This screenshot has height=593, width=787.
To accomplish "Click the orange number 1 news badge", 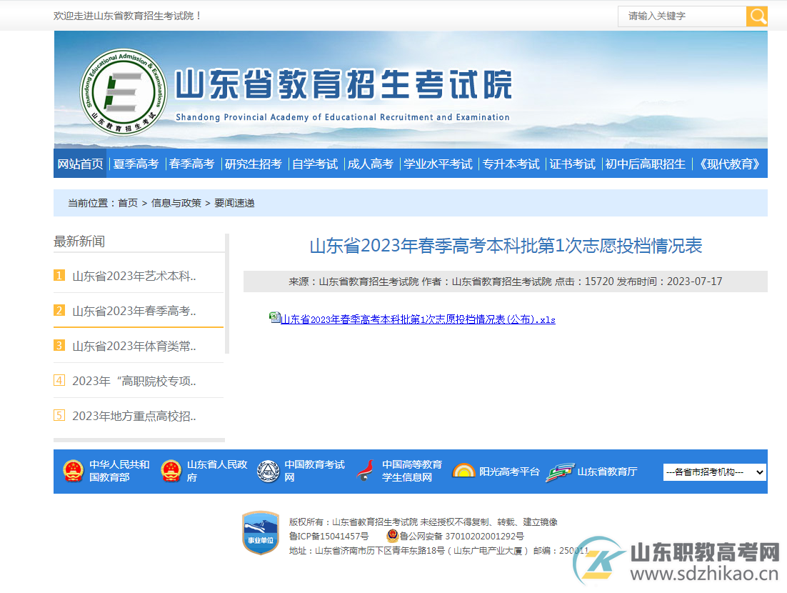I will (x=59, y=275).
